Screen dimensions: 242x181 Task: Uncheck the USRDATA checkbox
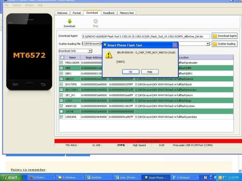[x=61, y=117]
